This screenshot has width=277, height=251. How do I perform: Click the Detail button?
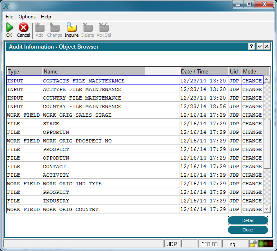[248, 220]
